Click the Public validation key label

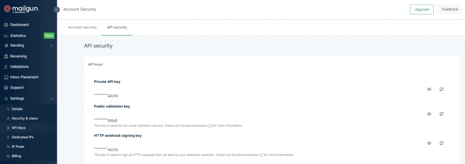tap(112, 107)
